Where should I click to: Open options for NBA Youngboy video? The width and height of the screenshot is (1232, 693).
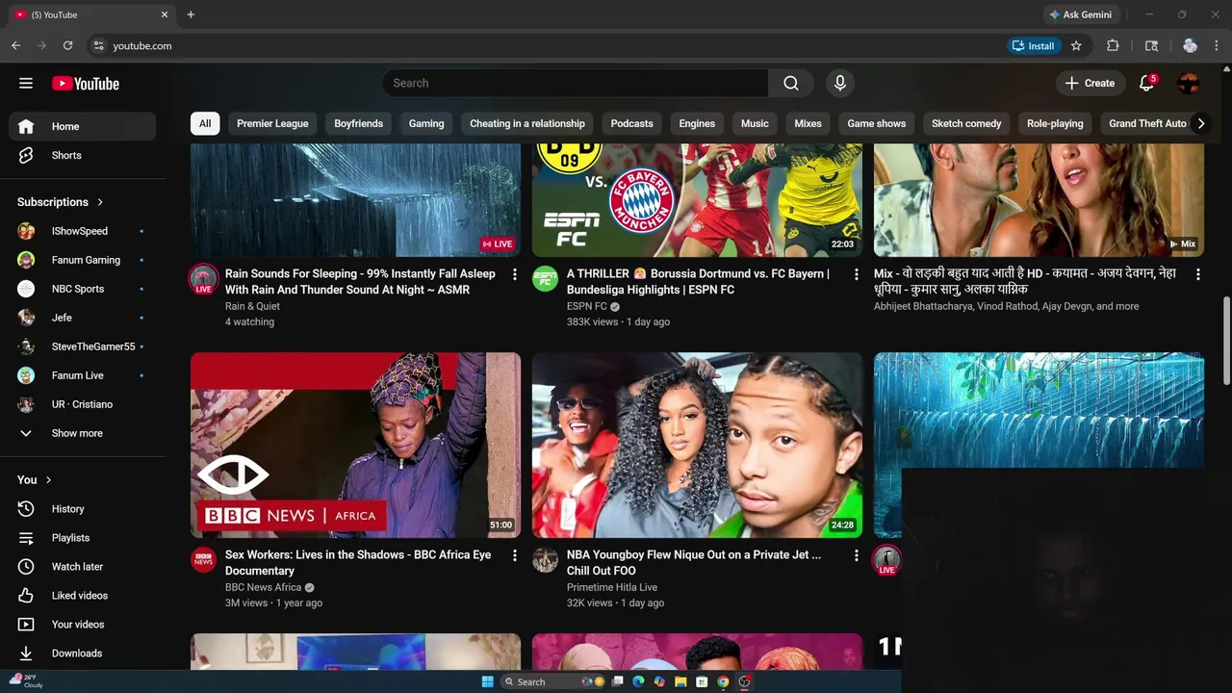pos(857,555)
